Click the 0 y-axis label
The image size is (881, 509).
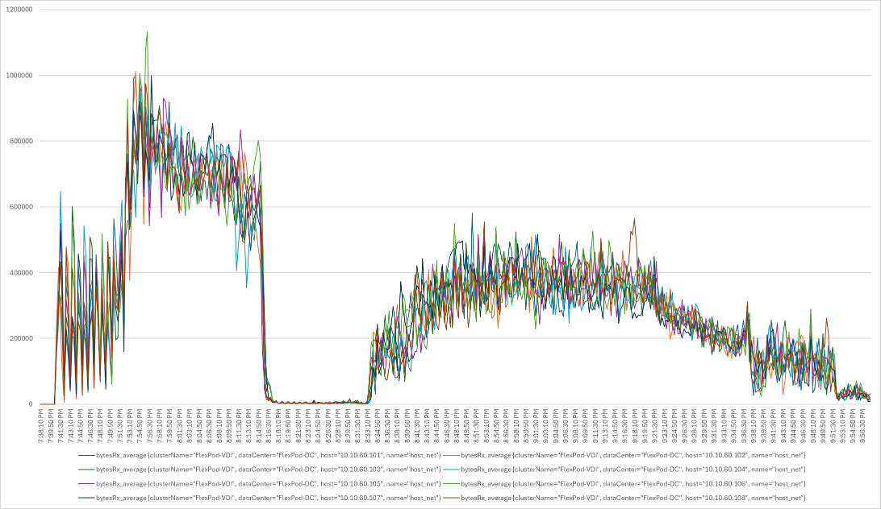[31, 404]
